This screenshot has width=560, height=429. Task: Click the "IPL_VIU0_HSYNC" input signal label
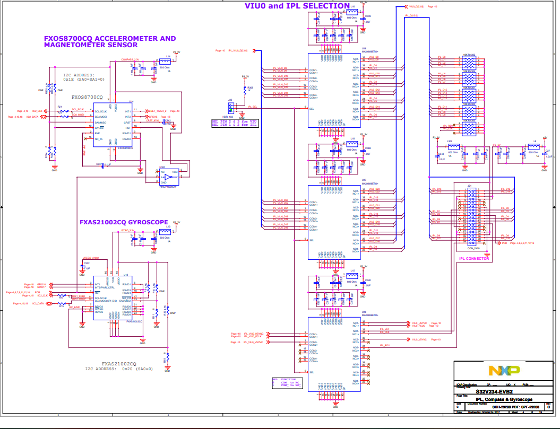(x=254, y=334)
